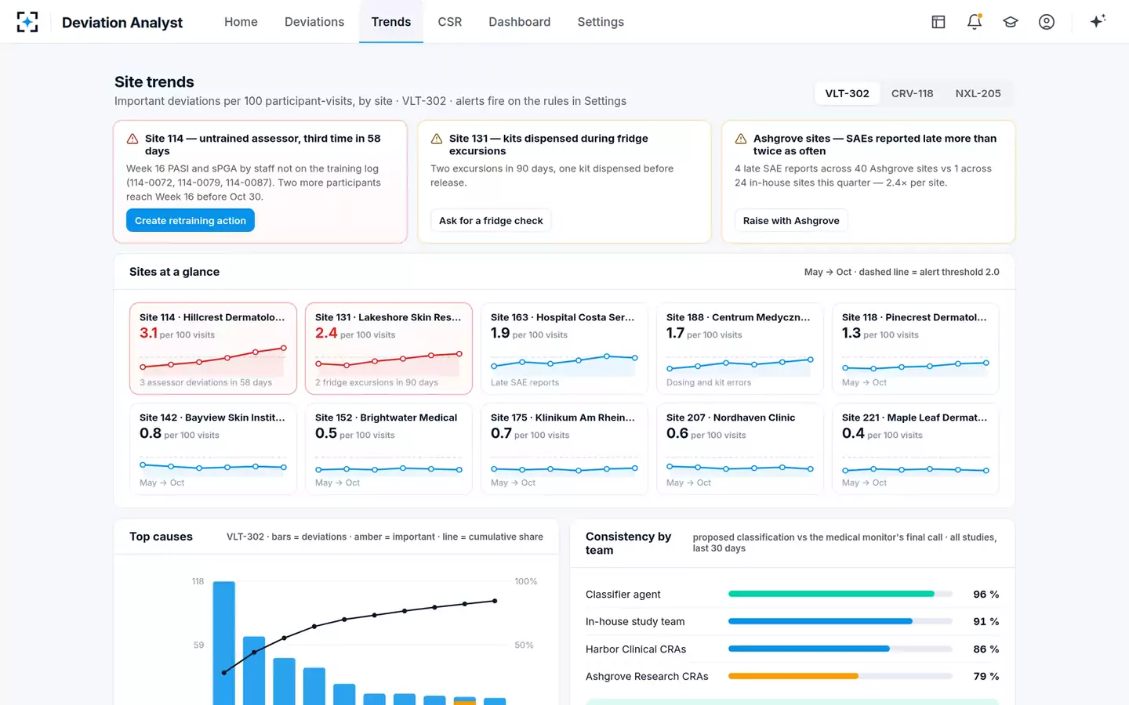Click the tallest bar in Top causes chart
This screenshot has width=1129, height=705.
[x=224, y=643]
